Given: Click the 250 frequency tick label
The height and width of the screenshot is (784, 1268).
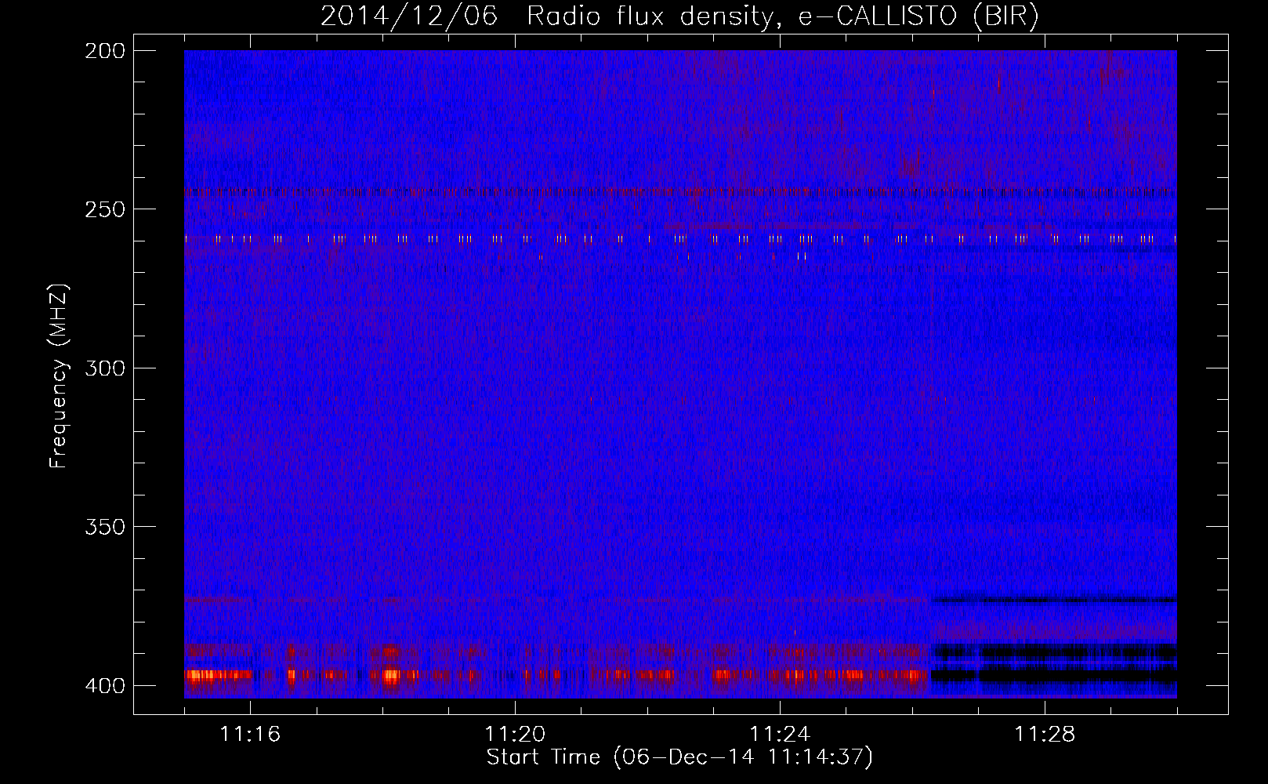Looking at the screenshot, I should coord(105,209).
